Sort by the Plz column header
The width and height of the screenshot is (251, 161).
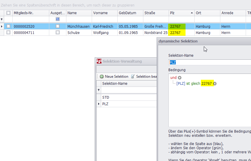180,13
